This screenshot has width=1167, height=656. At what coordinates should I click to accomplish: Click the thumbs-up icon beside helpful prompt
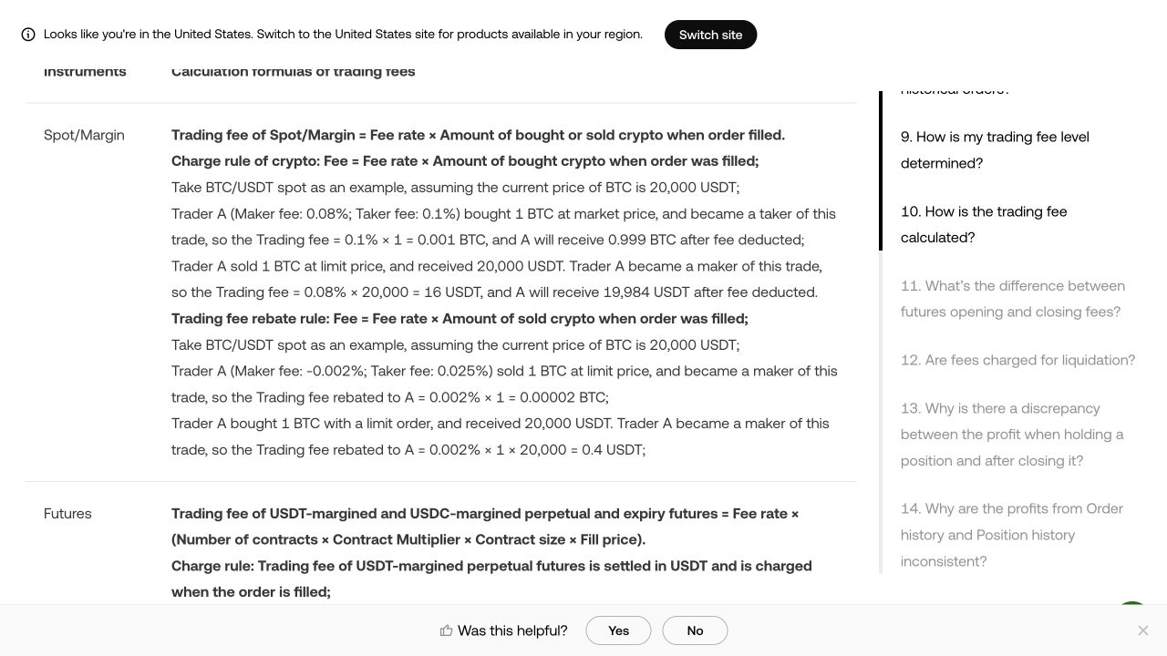click(446, 630)
